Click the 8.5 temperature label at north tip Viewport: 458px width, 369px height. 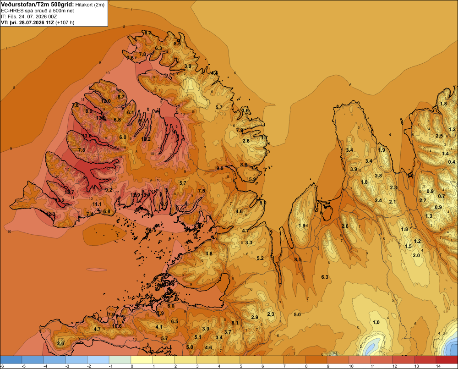[177, 44]
